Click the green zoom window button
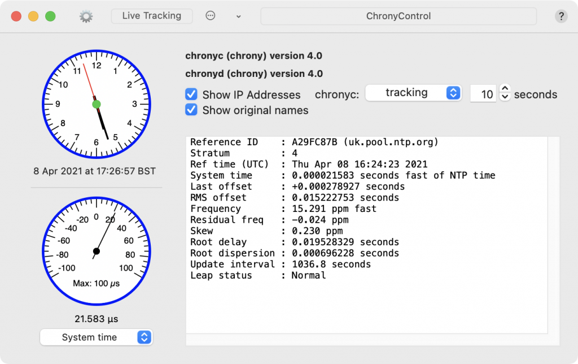The width and height of the screenshot is (578, 364). pos(50,16)
